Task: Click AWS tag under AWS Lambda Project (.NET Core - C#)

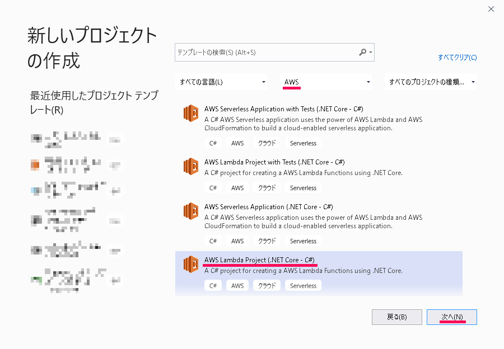Action: pyautogui.click(x=237, y=286)
